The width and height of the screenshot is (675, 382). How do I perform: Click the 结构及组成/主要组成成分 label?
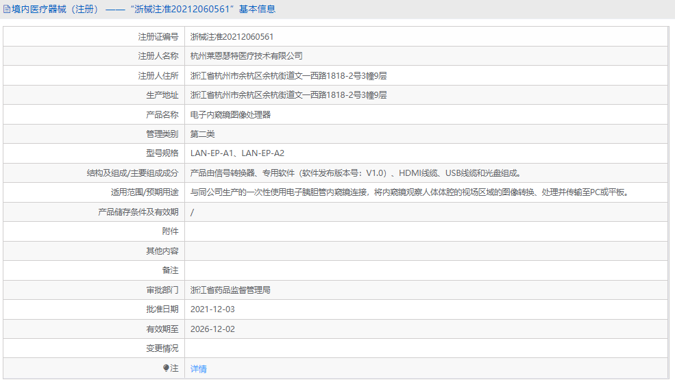(x=132, y=173)
